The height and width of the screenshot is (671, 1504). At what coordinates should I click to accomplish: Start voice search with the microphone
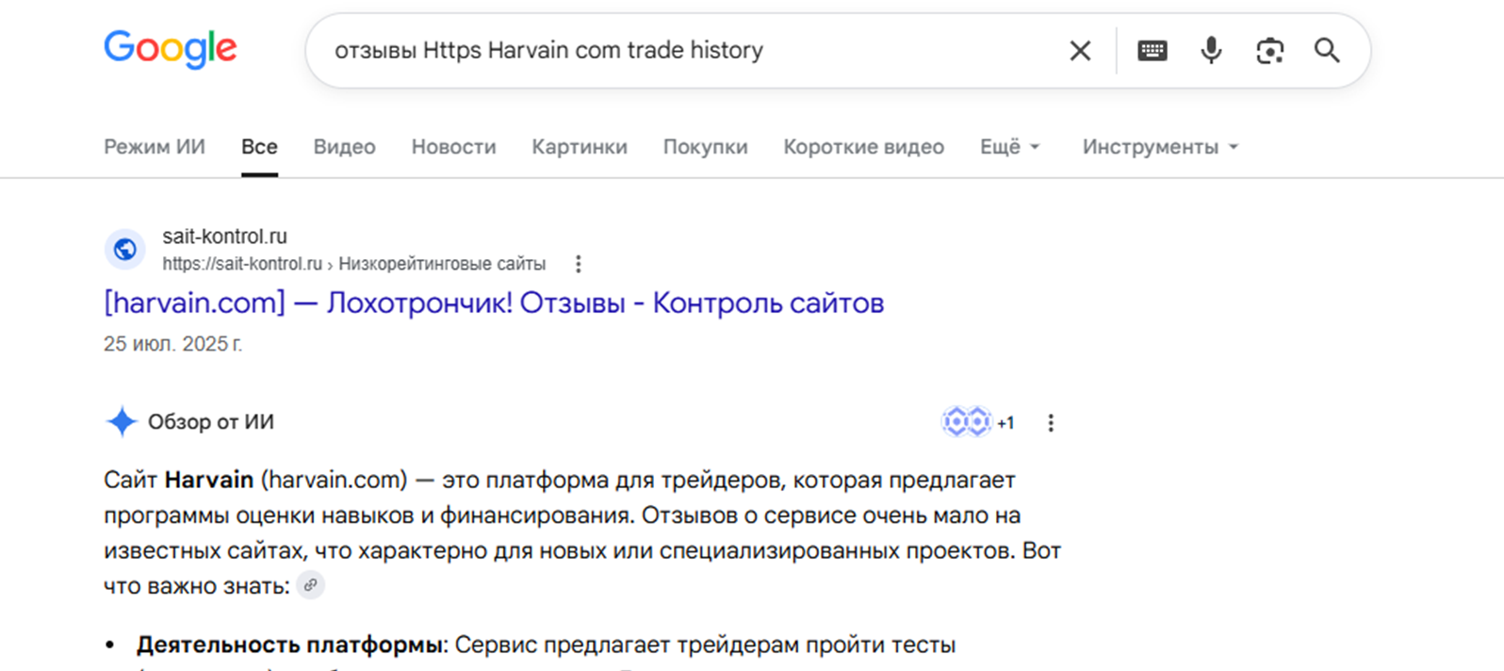pyautogui.click(x=1211, y=51)
